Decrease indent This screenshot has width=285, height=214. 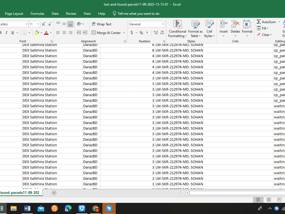pos(79,33)
